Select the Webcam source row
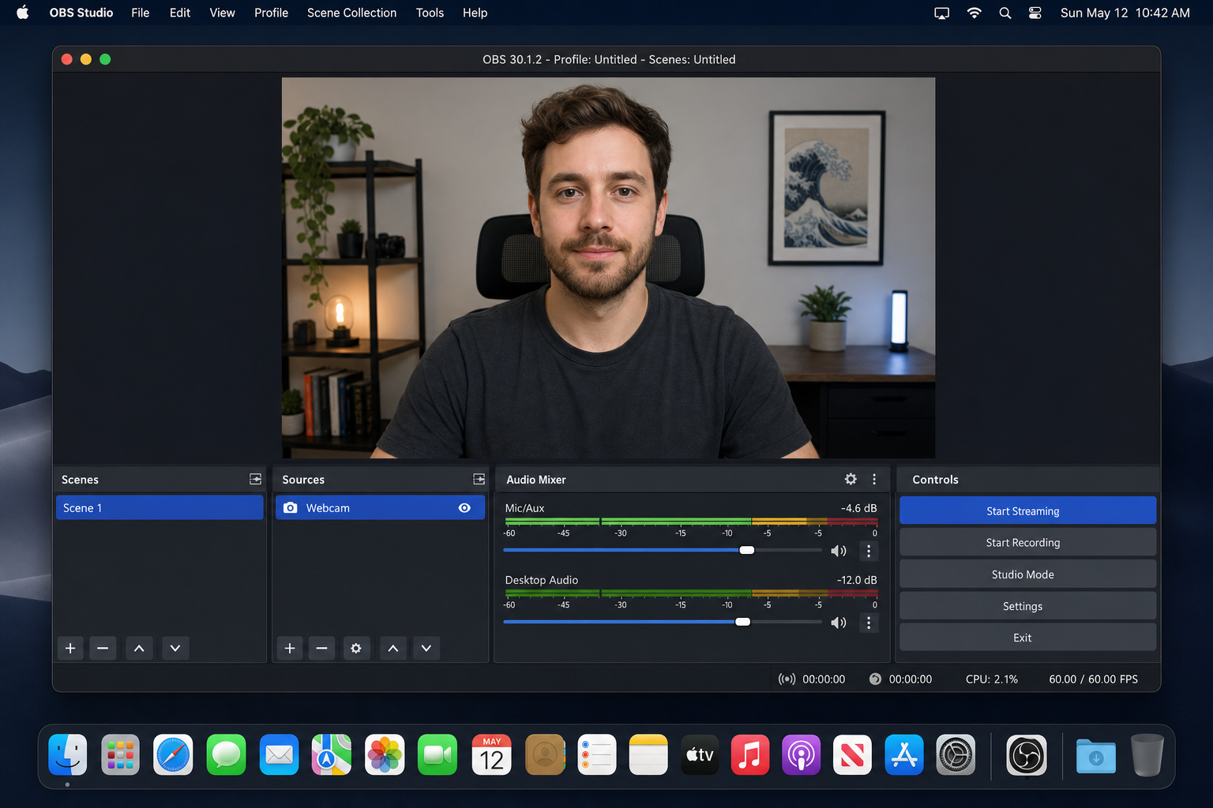The image size is (1213, 808). click(380, 507)
